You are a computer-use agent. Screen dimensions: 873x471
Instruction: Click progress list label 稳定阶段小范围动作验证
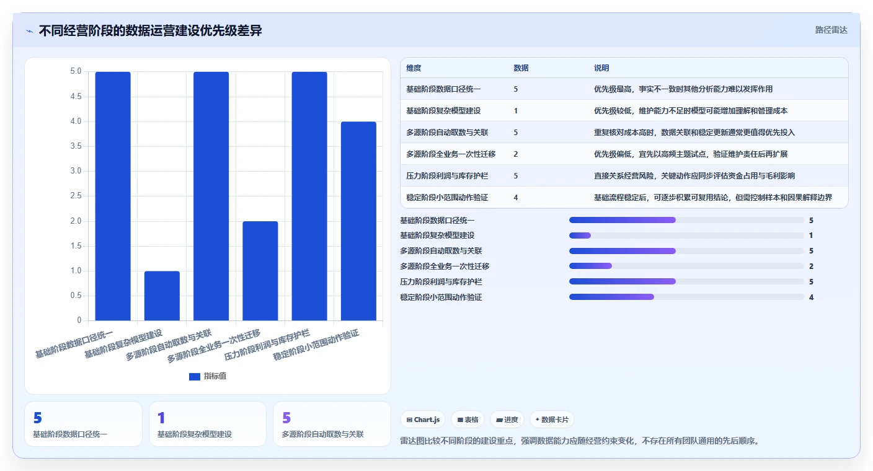(441, 297)
